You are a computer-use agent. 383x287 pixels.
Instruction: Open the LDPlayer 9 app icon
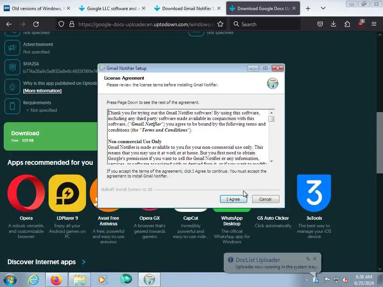(x=67, y=193)
